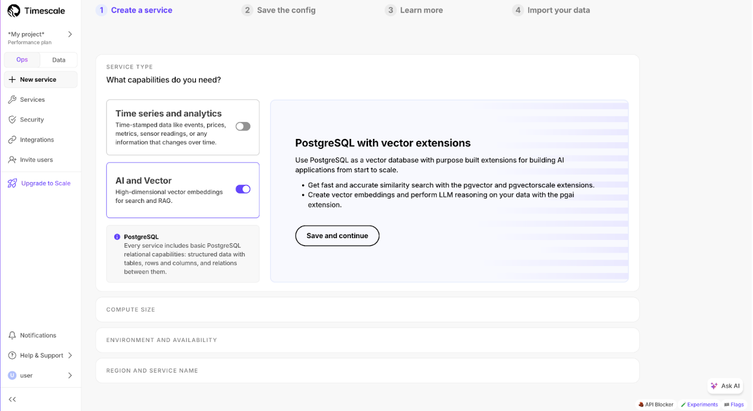This screenshot has height=411, width=753.
Task: Select the Ops tab
Action: [22, 60]
